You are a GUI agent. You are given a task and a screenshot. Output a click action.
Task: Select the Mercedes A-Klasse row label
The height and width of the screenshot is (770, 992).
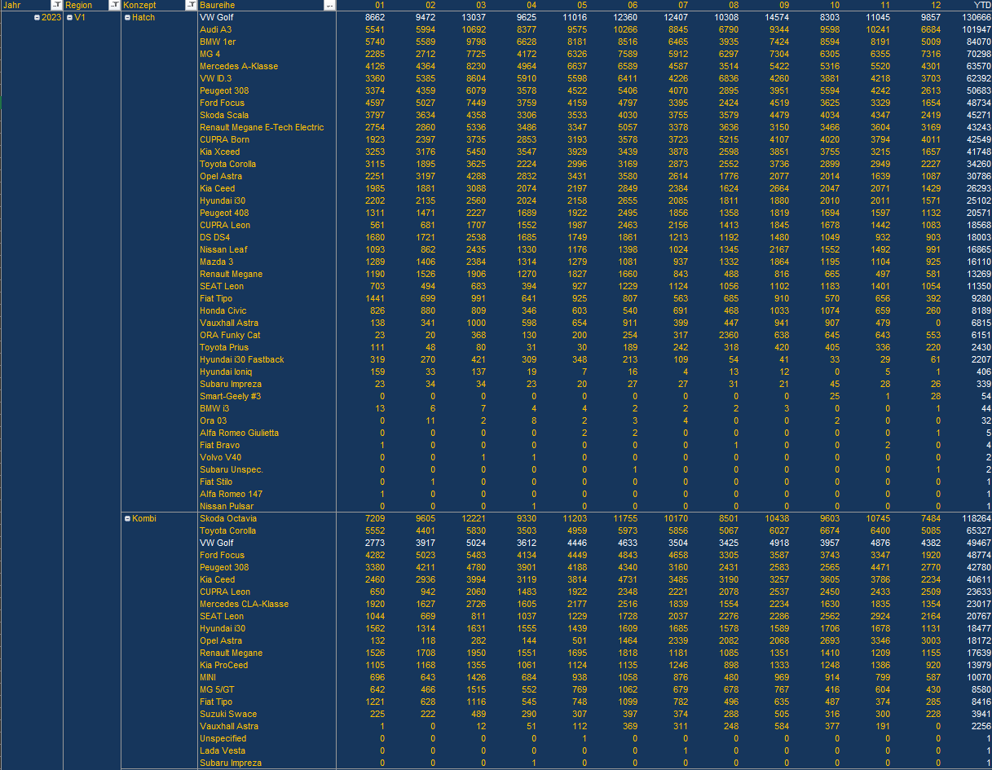[239, 66]
